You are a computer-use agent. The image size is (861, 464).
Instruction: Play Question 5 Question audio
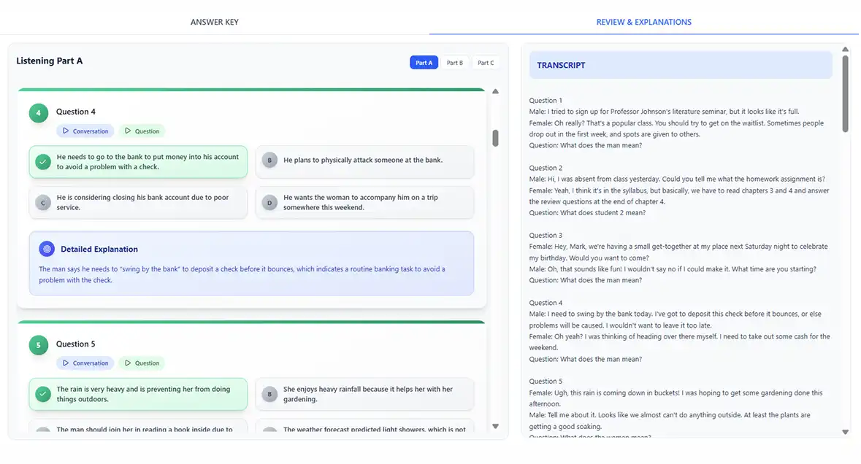(142, 363)
